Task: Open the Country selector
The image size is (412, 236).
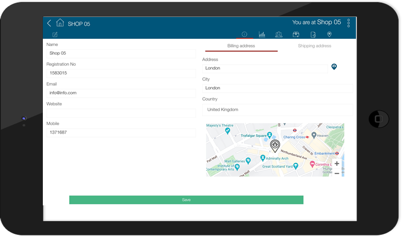Action: click(x=277, y=110)
